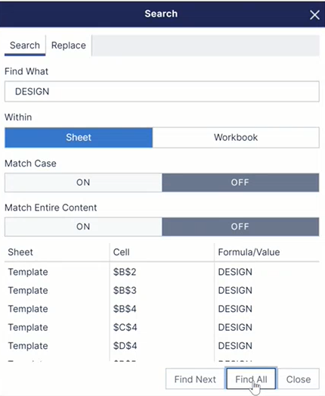Image resolution: width=325 pixels, height=396 pixels.
Task: Turn Match Case OFF
Action: (240, 182)
